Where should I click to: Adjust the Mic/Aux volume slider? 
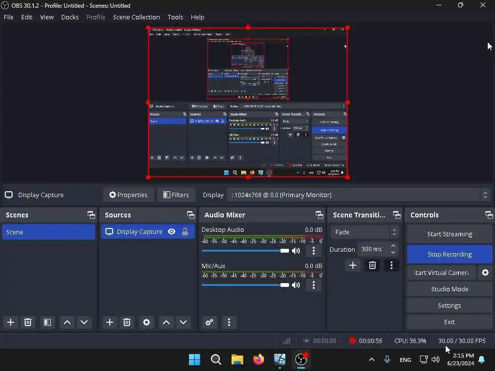coord(245,285)
